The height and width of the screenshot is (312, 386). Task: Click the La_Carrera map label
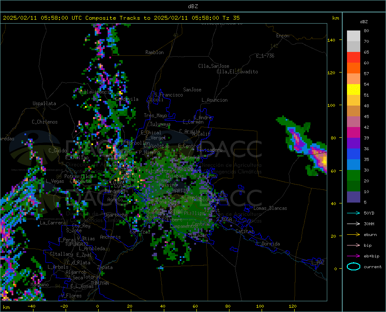coord(53,223)
